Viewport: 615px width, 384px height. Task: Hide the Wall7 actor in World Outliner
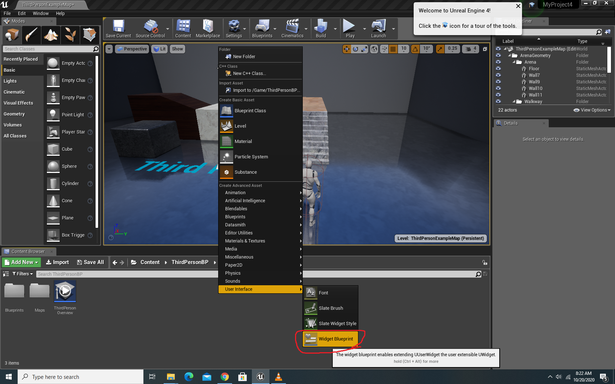pyautogui.click(x=498, y=75)
